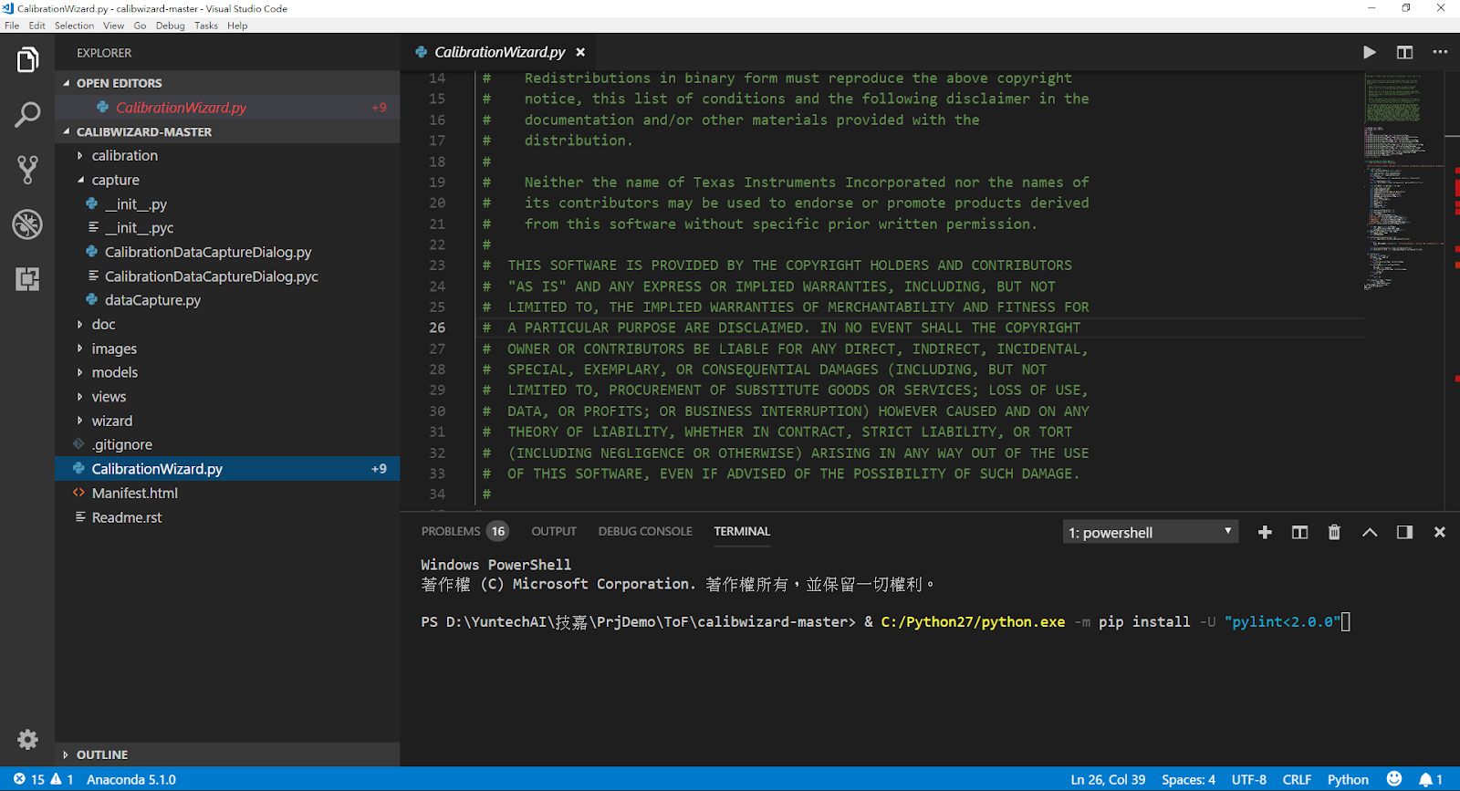Image resolution: width=1460 pixels, height=791 pixels.
Task: Click the error count in status bar
Action: [28, 779]
